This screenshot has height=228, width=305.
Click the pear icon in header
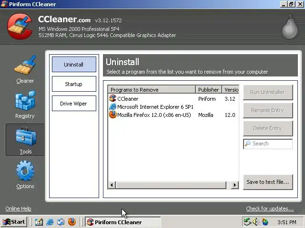(290, 27)
